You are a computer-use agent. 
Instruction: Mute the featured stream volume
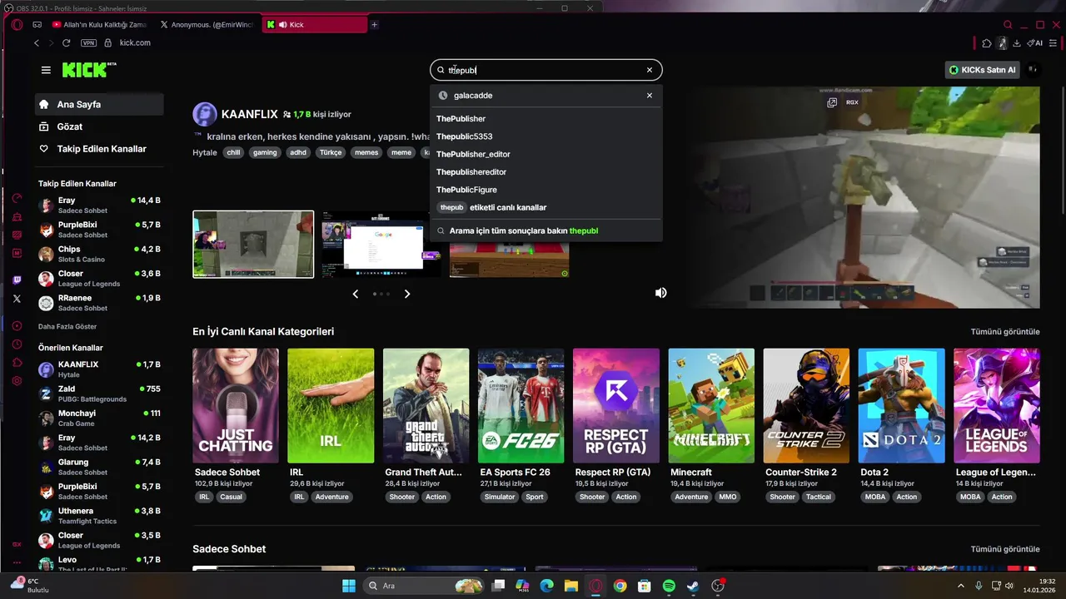click(x=661, y=293)
